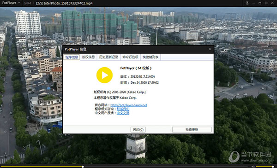Select the 程序信息 tab
The image size is (277, 168).
(x=72, y=57)
